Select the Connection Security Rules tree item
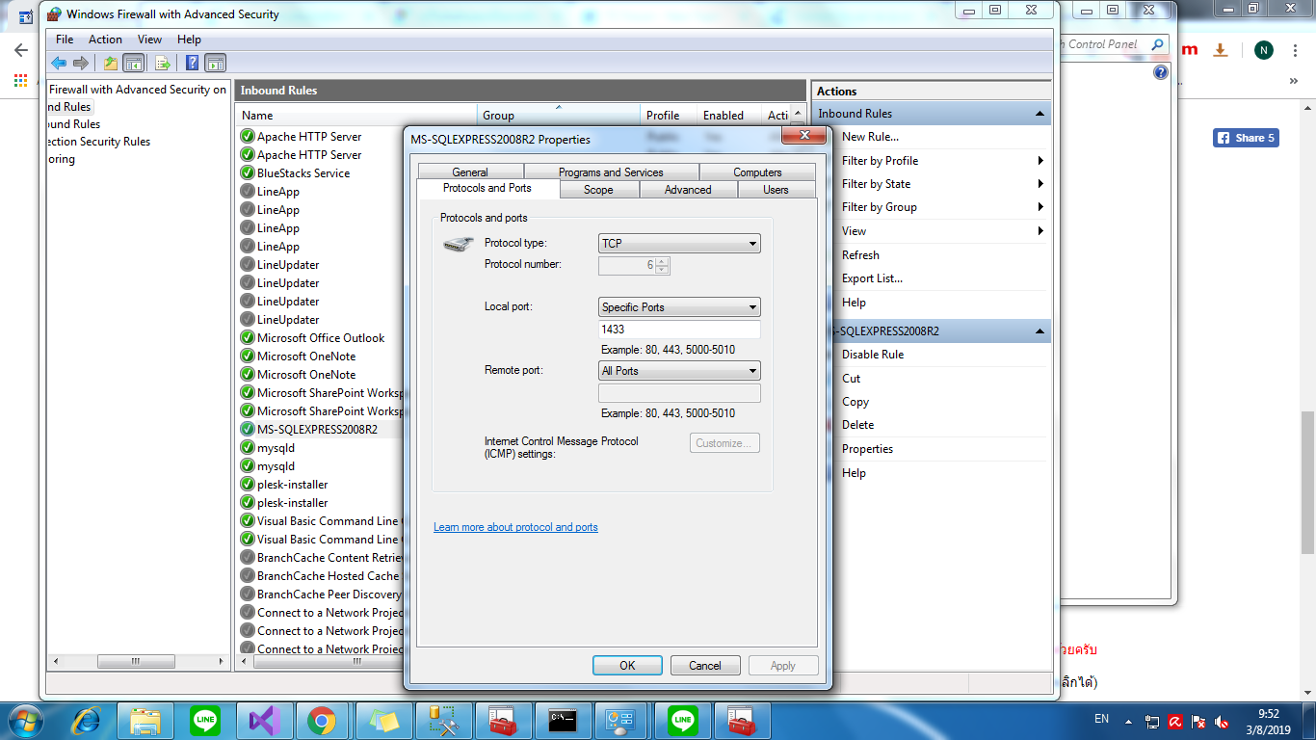 click(99, 142)
